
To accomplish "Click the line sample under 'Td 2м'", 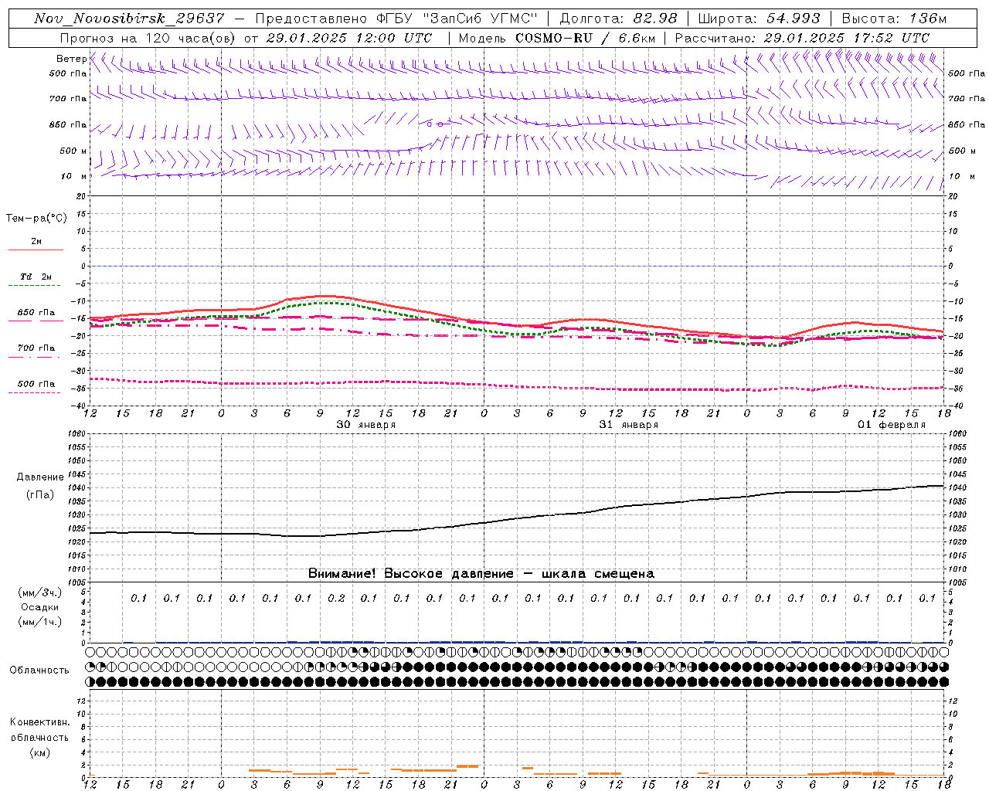I will 35,287.
